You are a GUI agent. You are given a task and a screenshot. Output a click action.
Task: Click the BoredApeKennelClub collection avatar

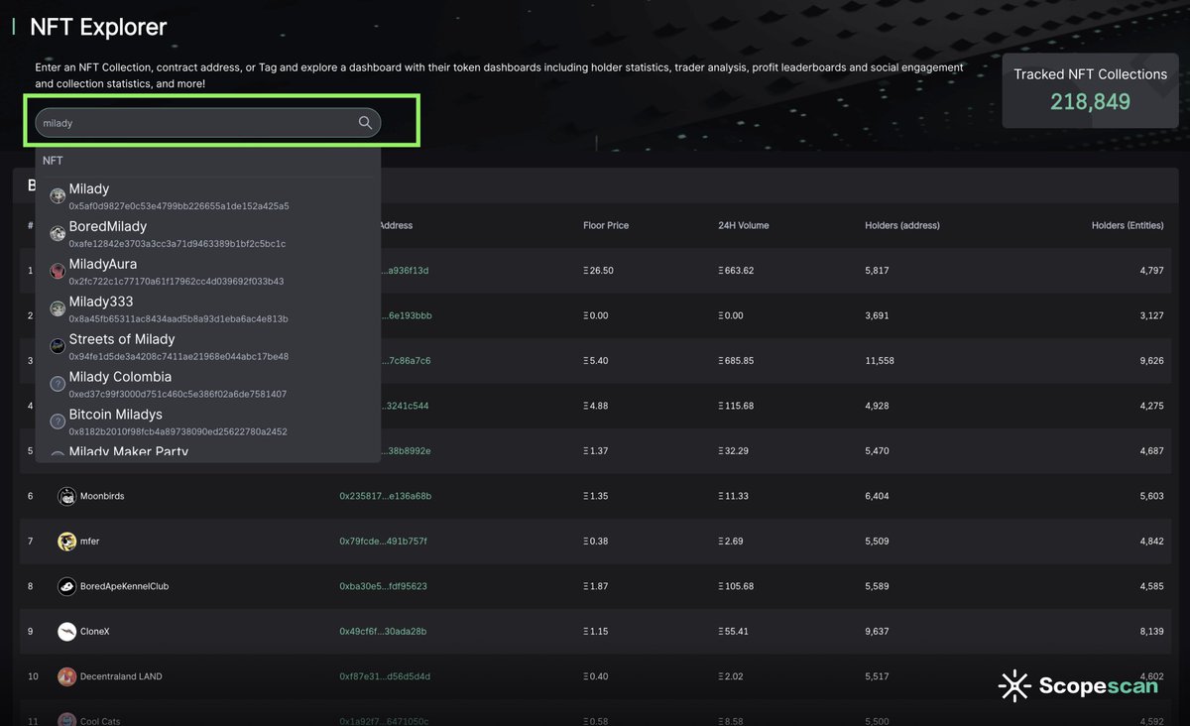click(x=66, y=586)
